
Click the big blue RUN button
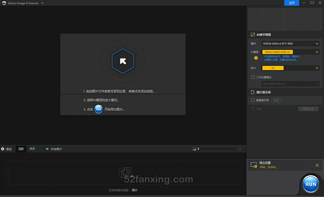[311, 184]
